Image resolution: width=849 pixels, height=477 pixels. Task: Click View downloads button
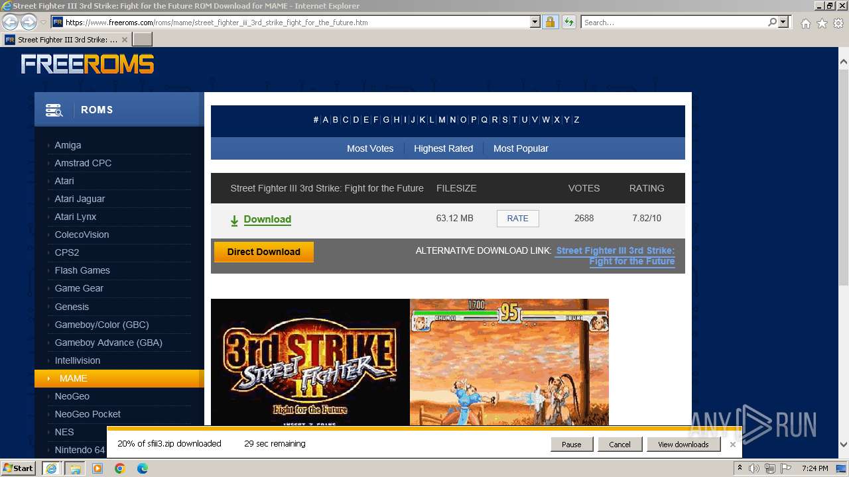(683, 445)
